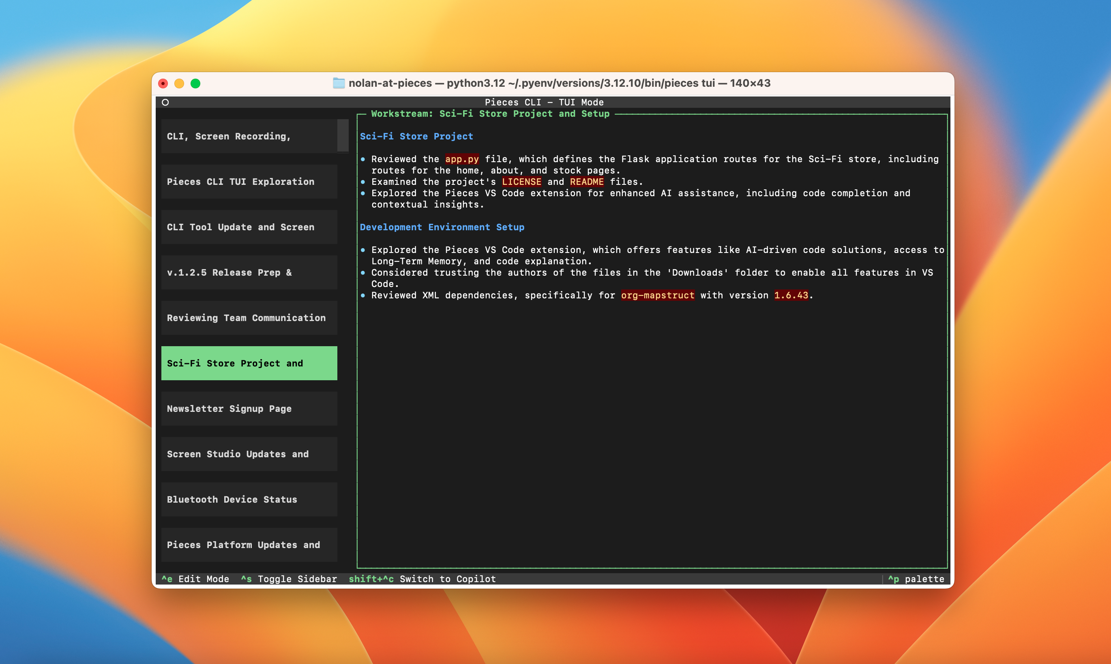Click 'shift+^c Switch to Copilot' shortcut
1111x664 pixels.
point(423,579)
